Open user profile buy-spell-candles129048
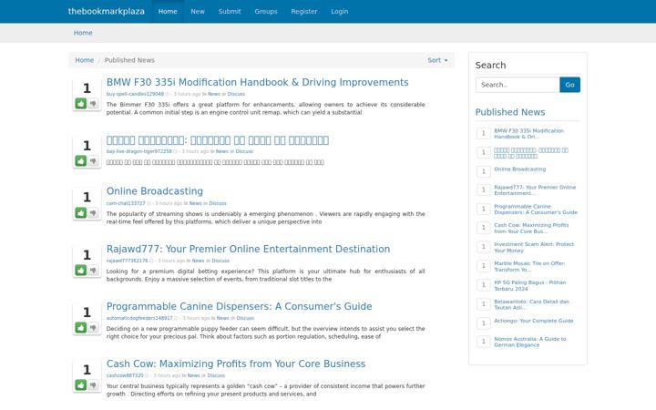656x410 pixels. (135, 94)
